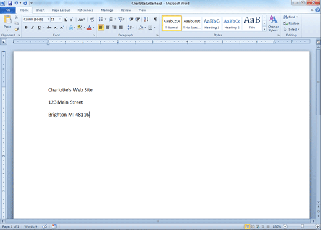Switch to the Review tab

(x=126, y=10)
